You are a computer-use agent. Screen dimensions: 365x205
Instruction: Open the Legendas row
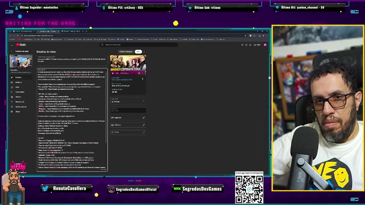(128, 118)
